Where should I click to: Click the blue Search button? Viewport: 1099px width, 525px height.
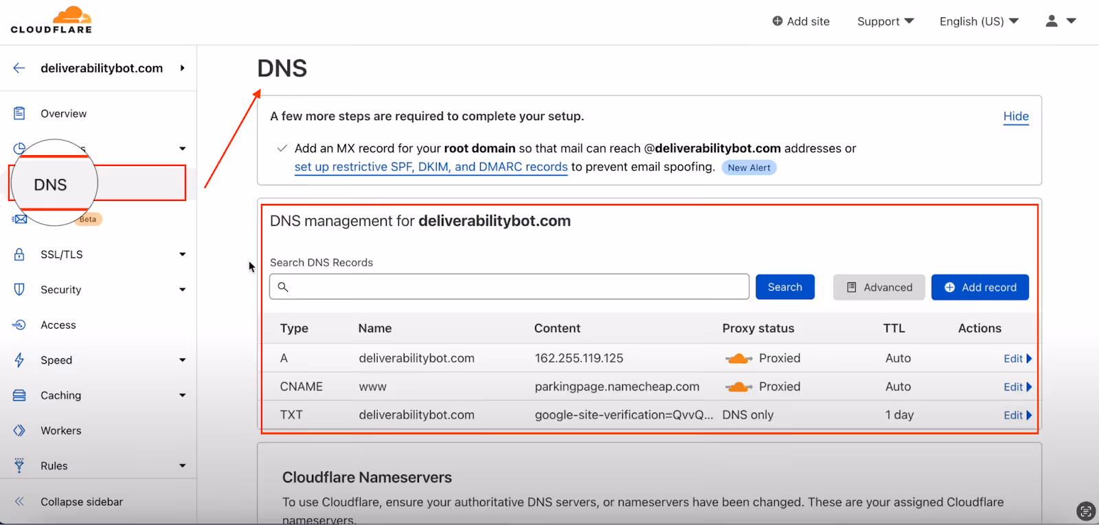[785, 287]
